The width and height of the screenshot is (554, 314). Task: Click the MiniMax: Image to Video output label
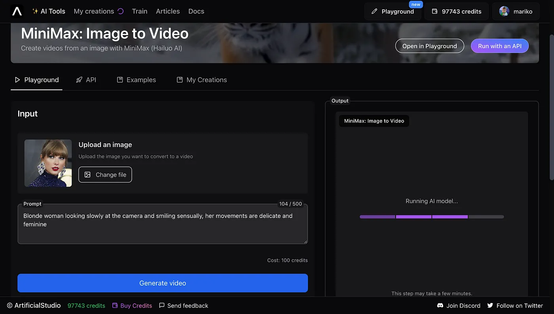click(374, 121)
